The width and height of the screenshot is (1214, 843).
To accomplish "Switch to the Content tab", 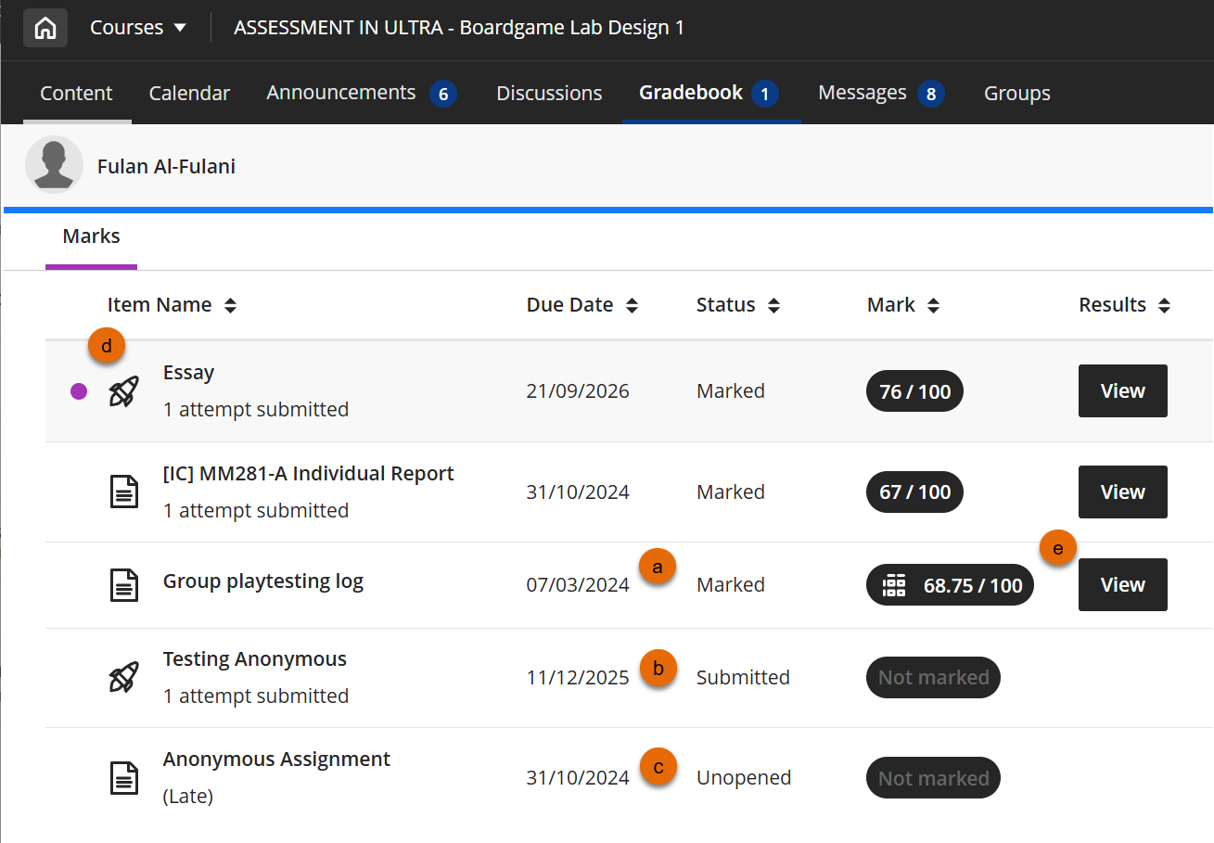I will pos(76,93).
